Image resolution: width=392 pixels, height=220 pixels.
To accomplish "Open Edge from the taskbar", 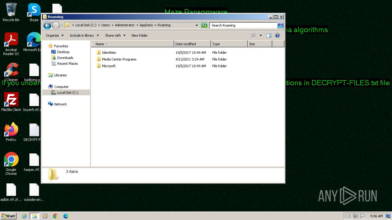I will (x=66, y=216).
